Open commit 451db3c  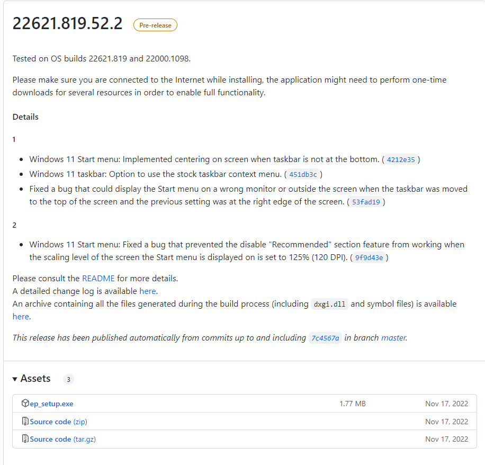click(303, 174)
